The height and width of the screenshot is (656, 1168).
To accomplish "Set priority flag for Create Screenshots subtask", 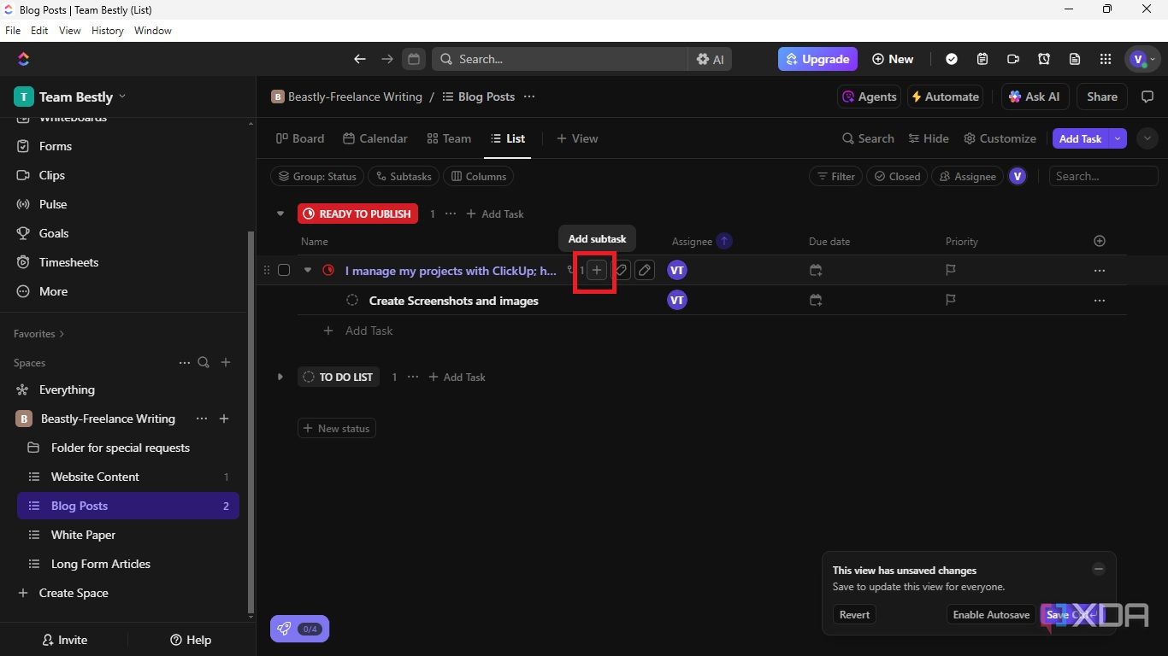I will [x=951, y=300].
